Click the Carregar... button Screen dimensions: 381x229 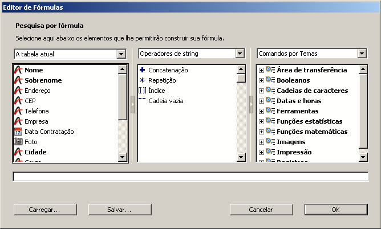point(44,210)
